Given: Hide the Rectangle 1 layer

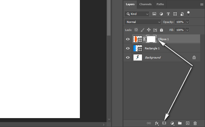Looking at the screenshot, I should tap(128, 48).
